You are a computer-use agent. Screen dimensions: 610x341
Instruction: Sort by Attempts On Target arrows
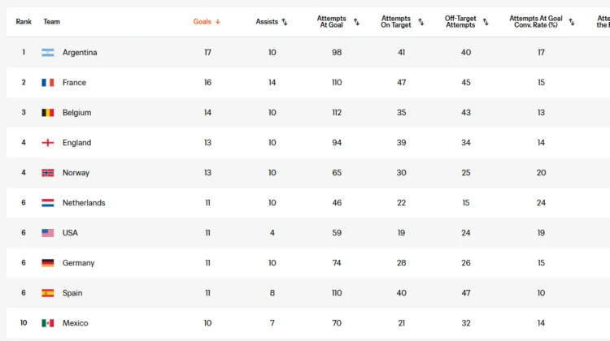421,22
